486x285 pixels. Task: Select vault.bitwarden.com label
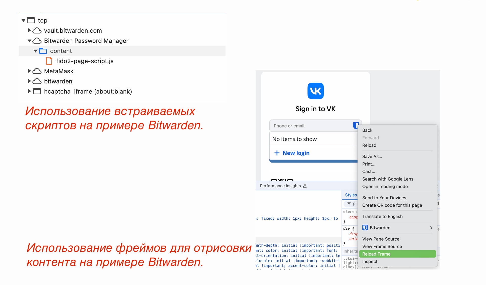tap(73, 31)
